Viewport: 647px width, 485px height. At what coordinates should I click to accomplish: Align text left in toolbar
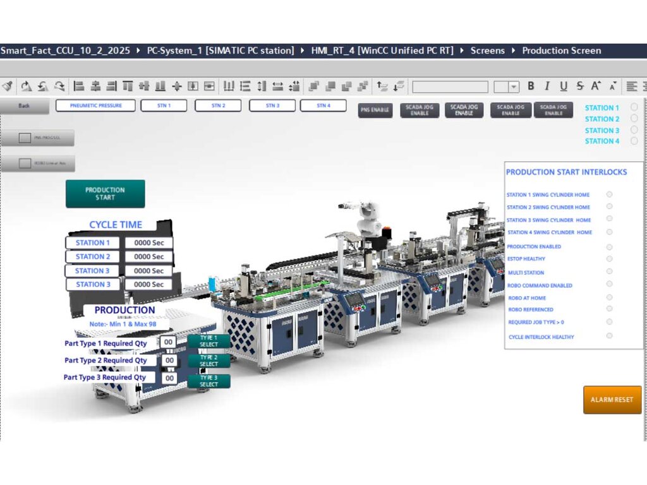coord(632,86)
